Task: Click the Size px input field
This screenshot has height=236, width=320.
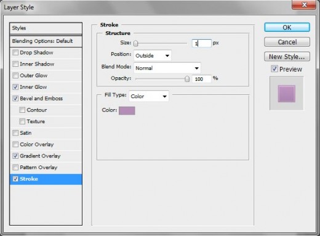Action: point(201,43)
